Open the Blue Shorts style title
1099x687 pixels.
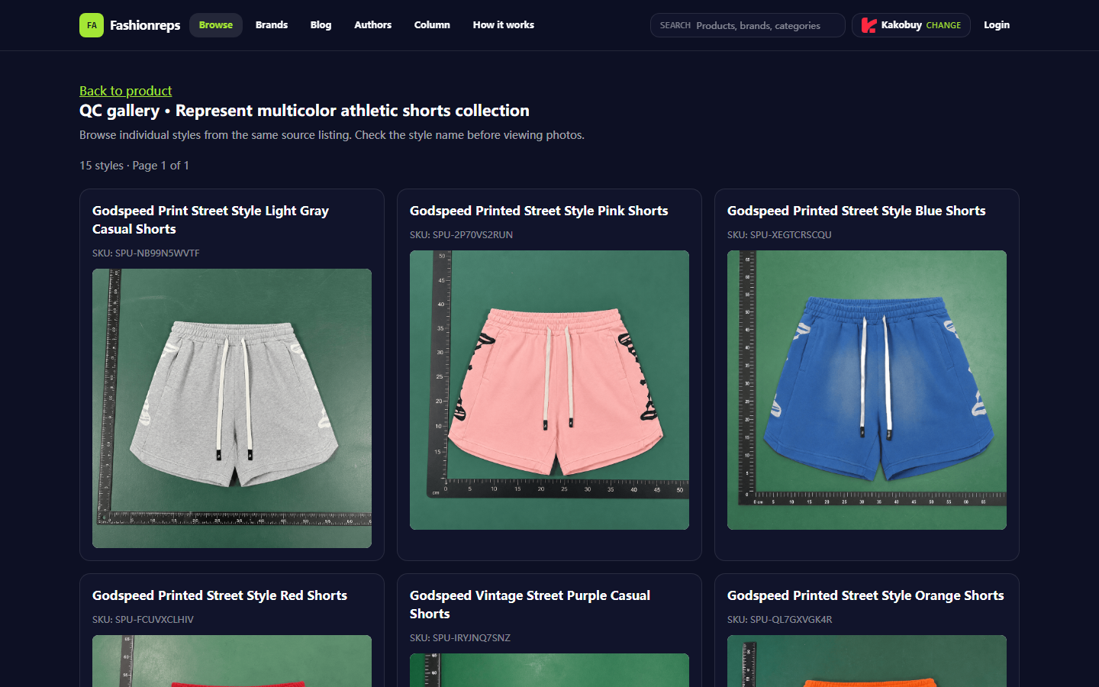click(856, 211)
